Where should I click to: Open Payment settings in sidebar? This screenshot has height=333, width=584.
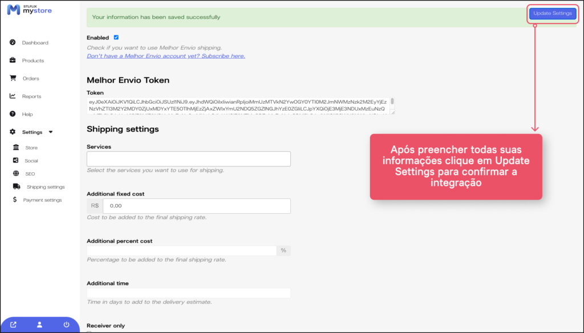point(42,200)
